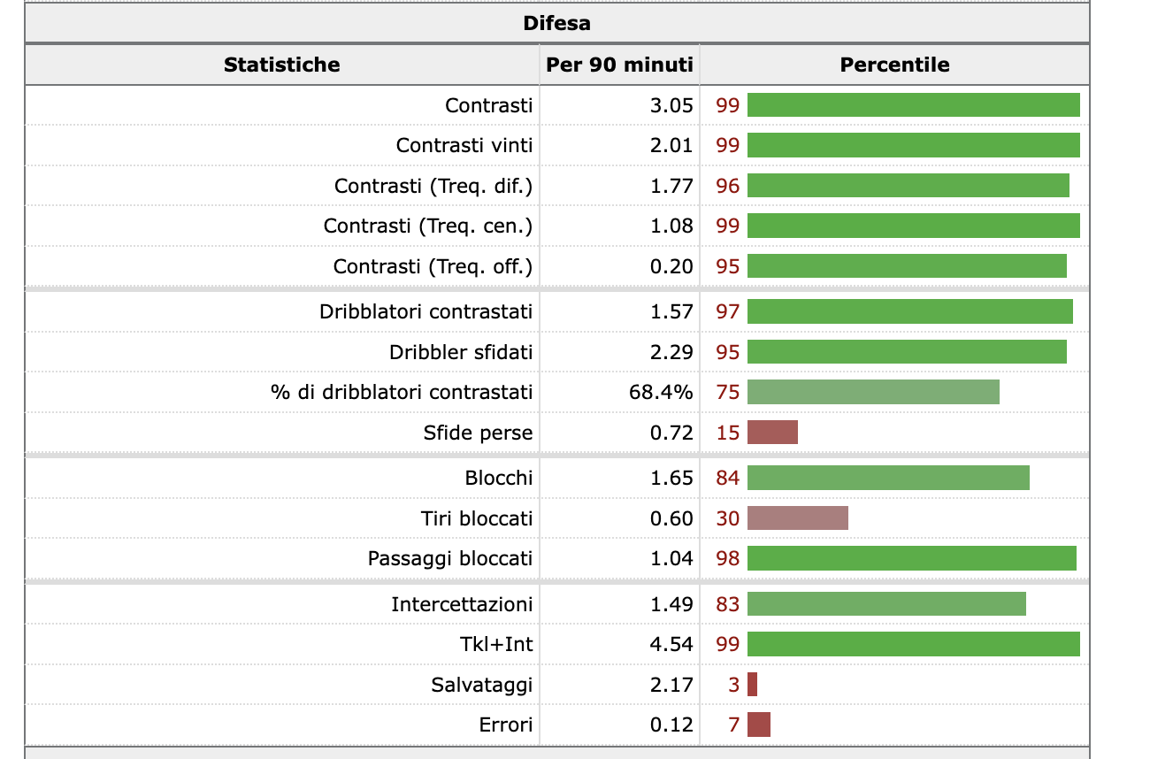Click the Per 90 minuti column header
Viewport: 1150px width, 759px height.
619,65
